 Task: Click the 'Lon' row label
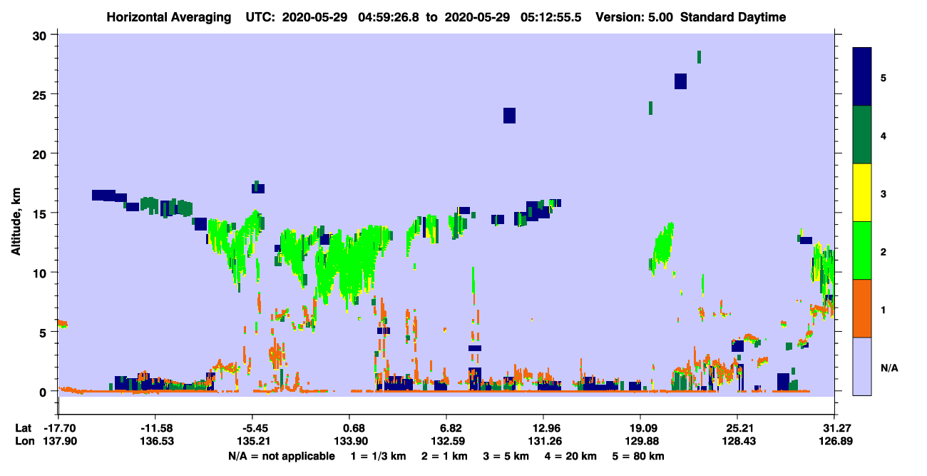(x=24, y=441)
